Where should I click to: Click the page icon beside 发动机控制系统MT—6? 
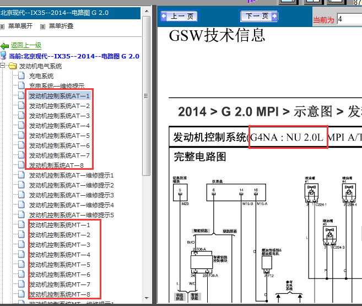click(x=21, y=274)
